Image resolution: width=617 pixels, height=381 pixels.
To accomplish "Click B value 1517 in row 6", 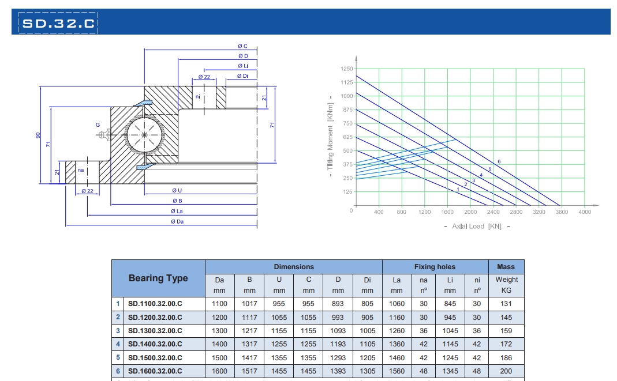I will pyautogui.click(x=249, y=371).
